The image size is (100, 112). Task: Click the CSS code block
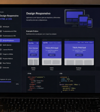tap(76, 84)
